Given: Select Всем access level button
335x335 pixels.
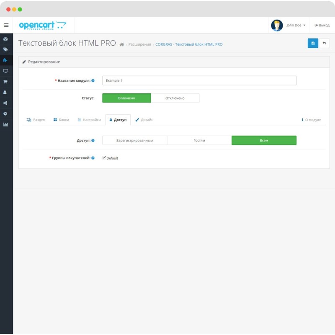Looking at the screenshot, I should (264, 140).
